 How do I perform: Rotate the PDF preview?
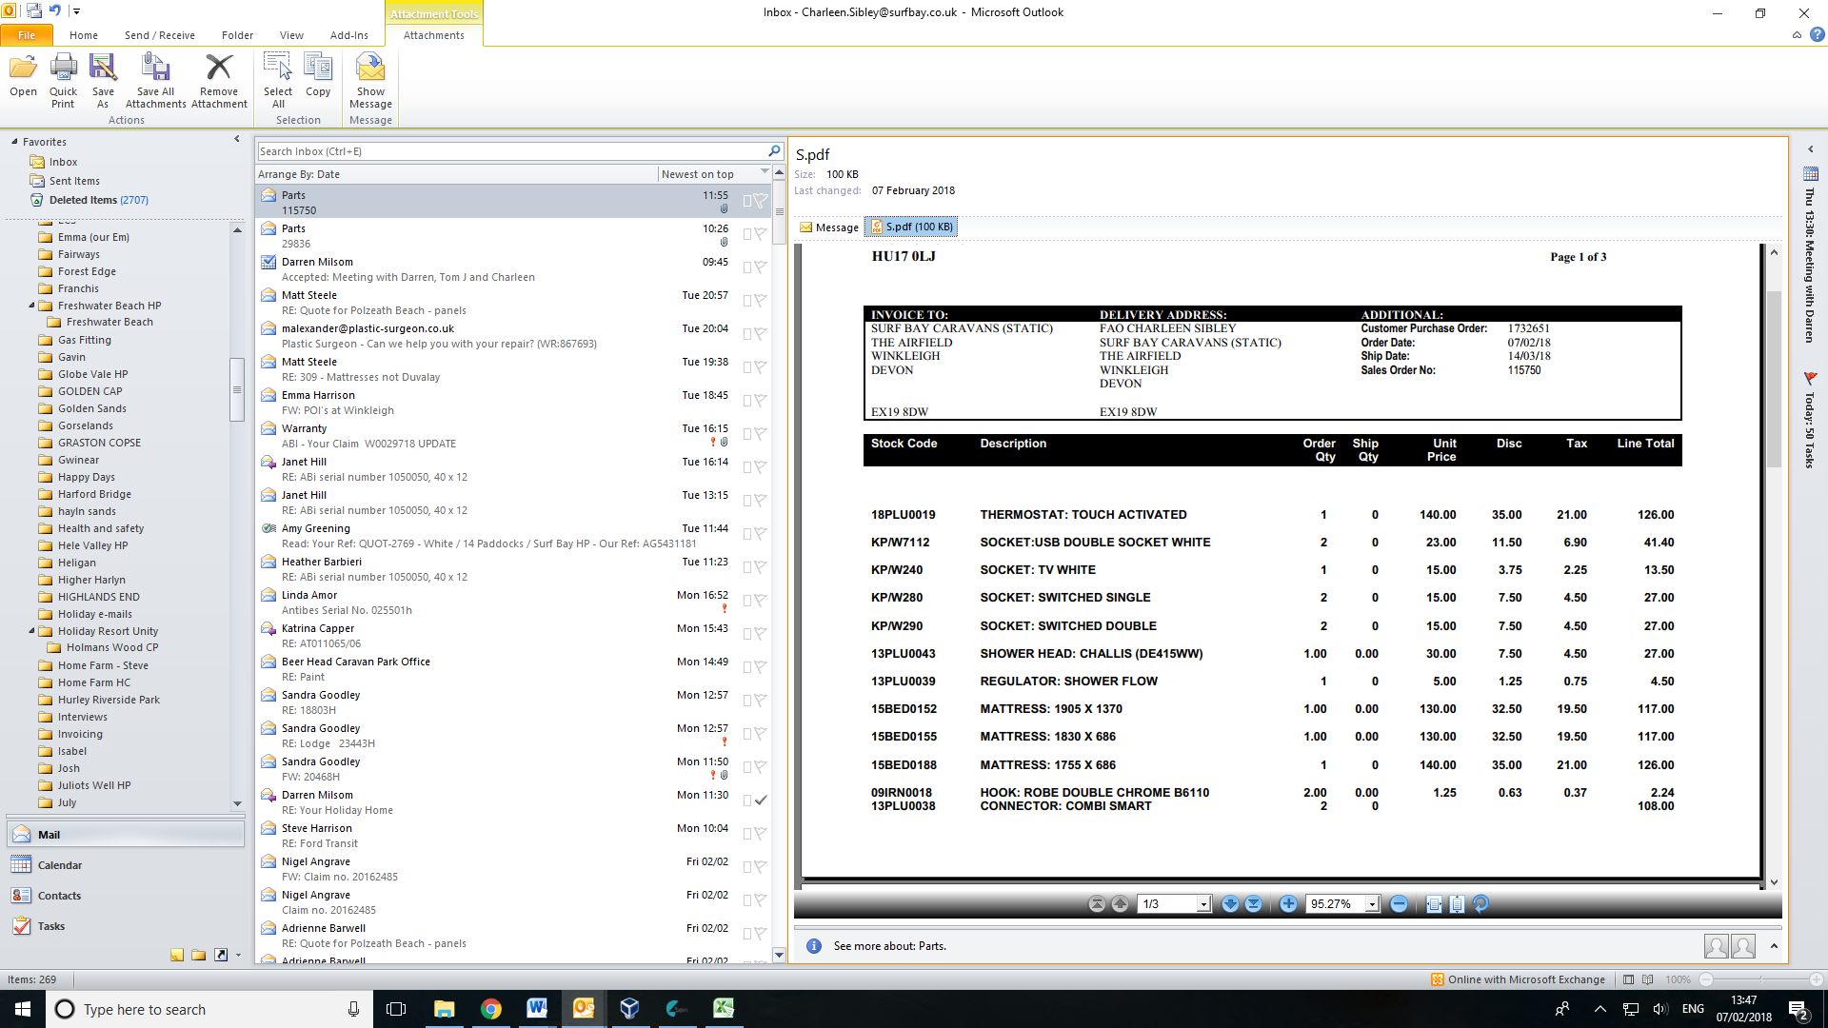1480,904
